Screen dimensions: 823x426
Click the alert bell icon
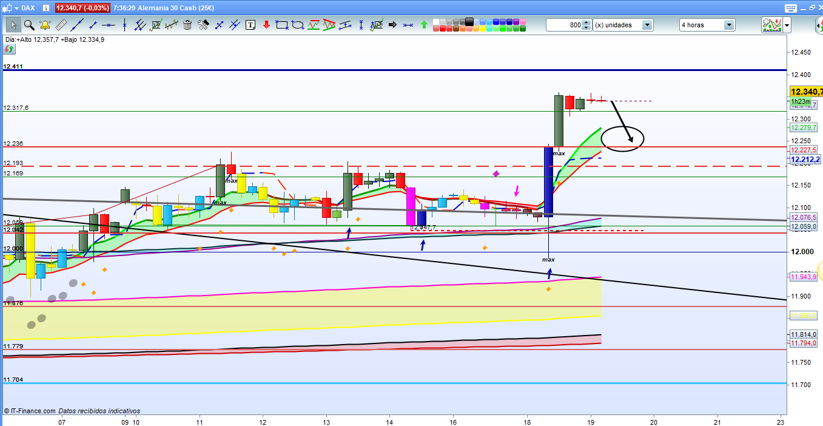(45, 25)
